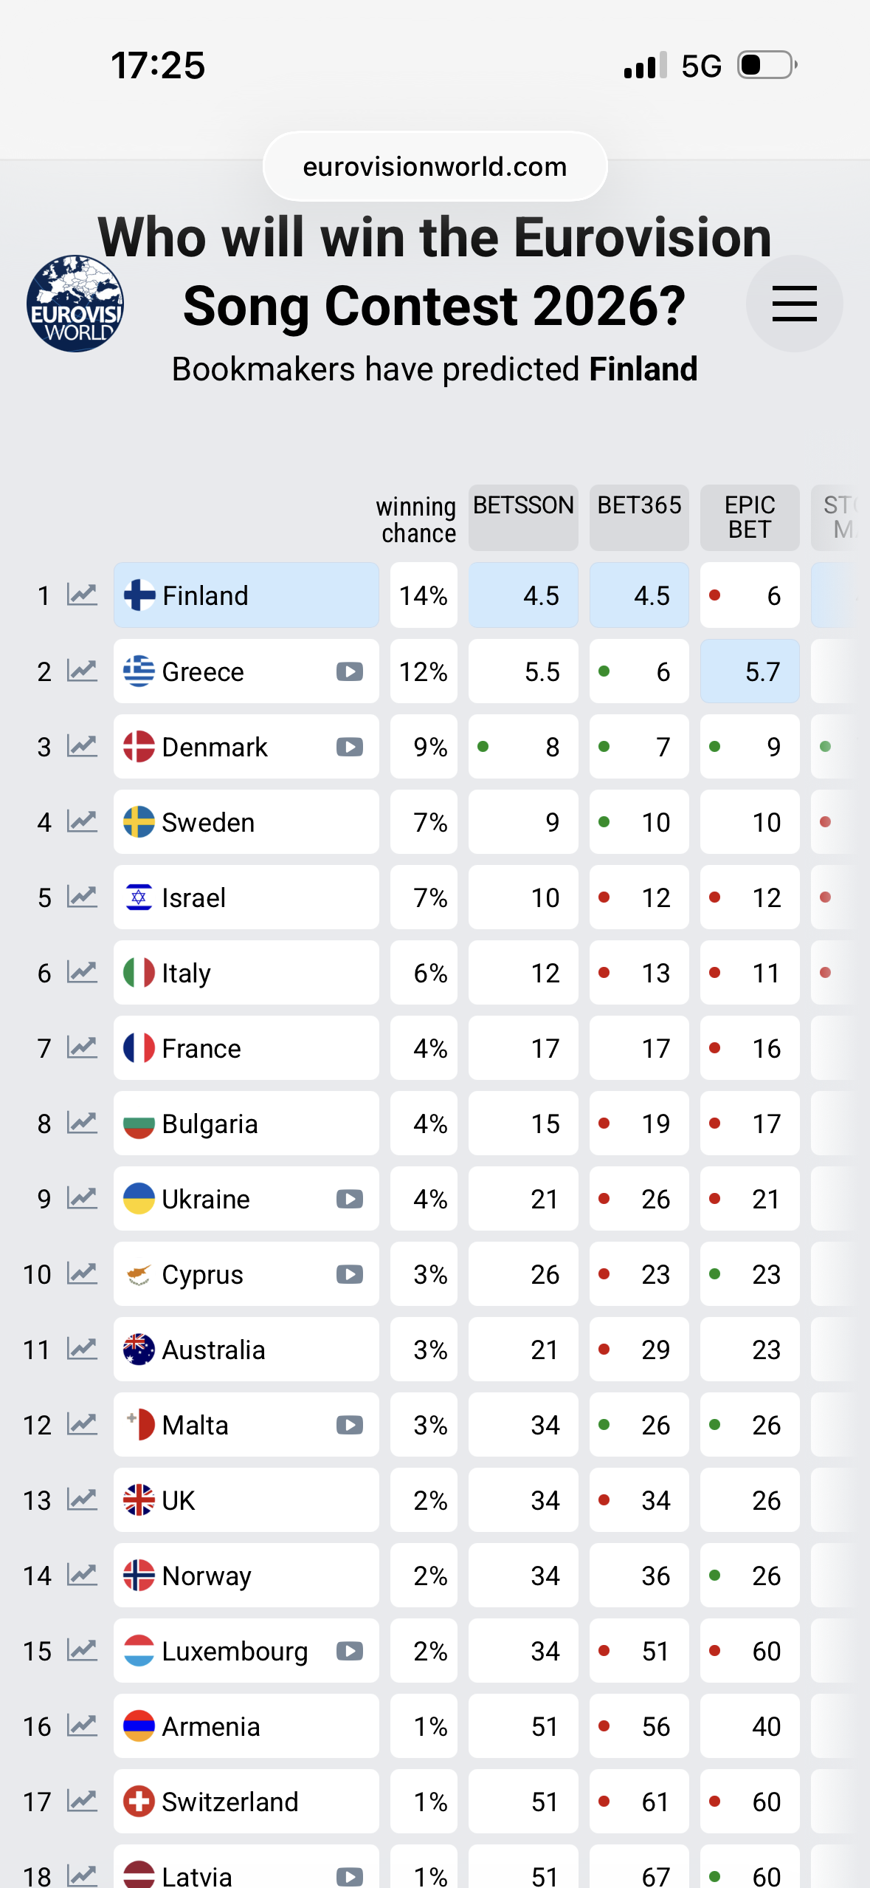Go to the Switzerland entry
Image resolution: width=870 pixels, height=1888 pixels.
tap(246, 1802)
